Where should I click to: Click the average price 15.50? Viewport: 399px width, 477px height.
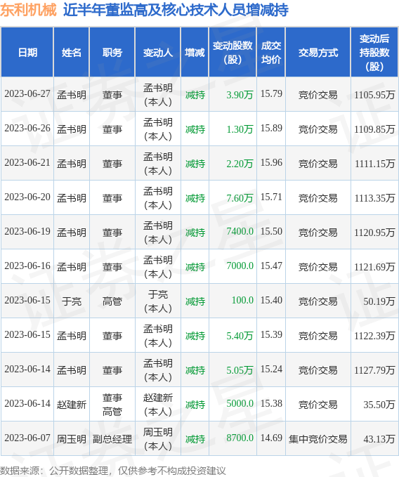pyautogui.click(x=271, y=232)
